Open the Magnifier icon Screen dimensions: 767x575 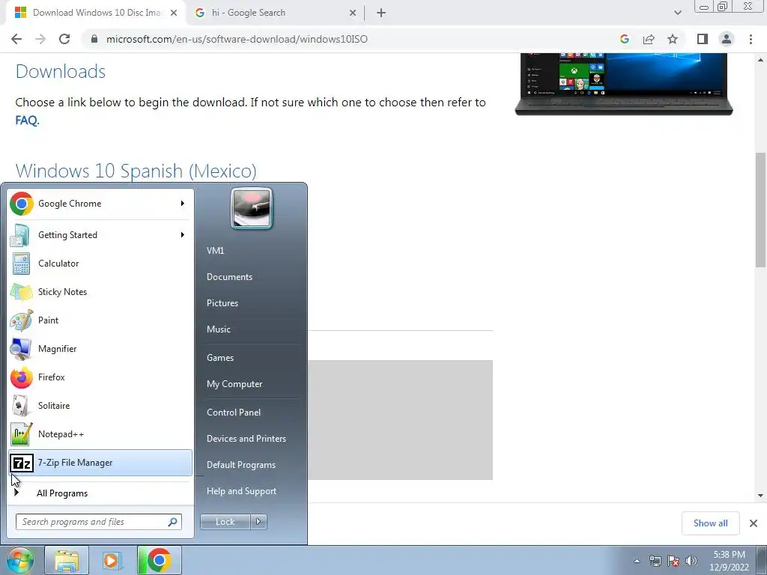click(x=21, y=349)
